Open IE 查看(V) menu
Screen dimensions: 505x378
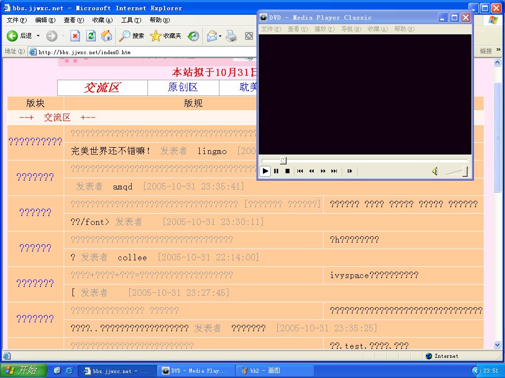pos(74,20)
